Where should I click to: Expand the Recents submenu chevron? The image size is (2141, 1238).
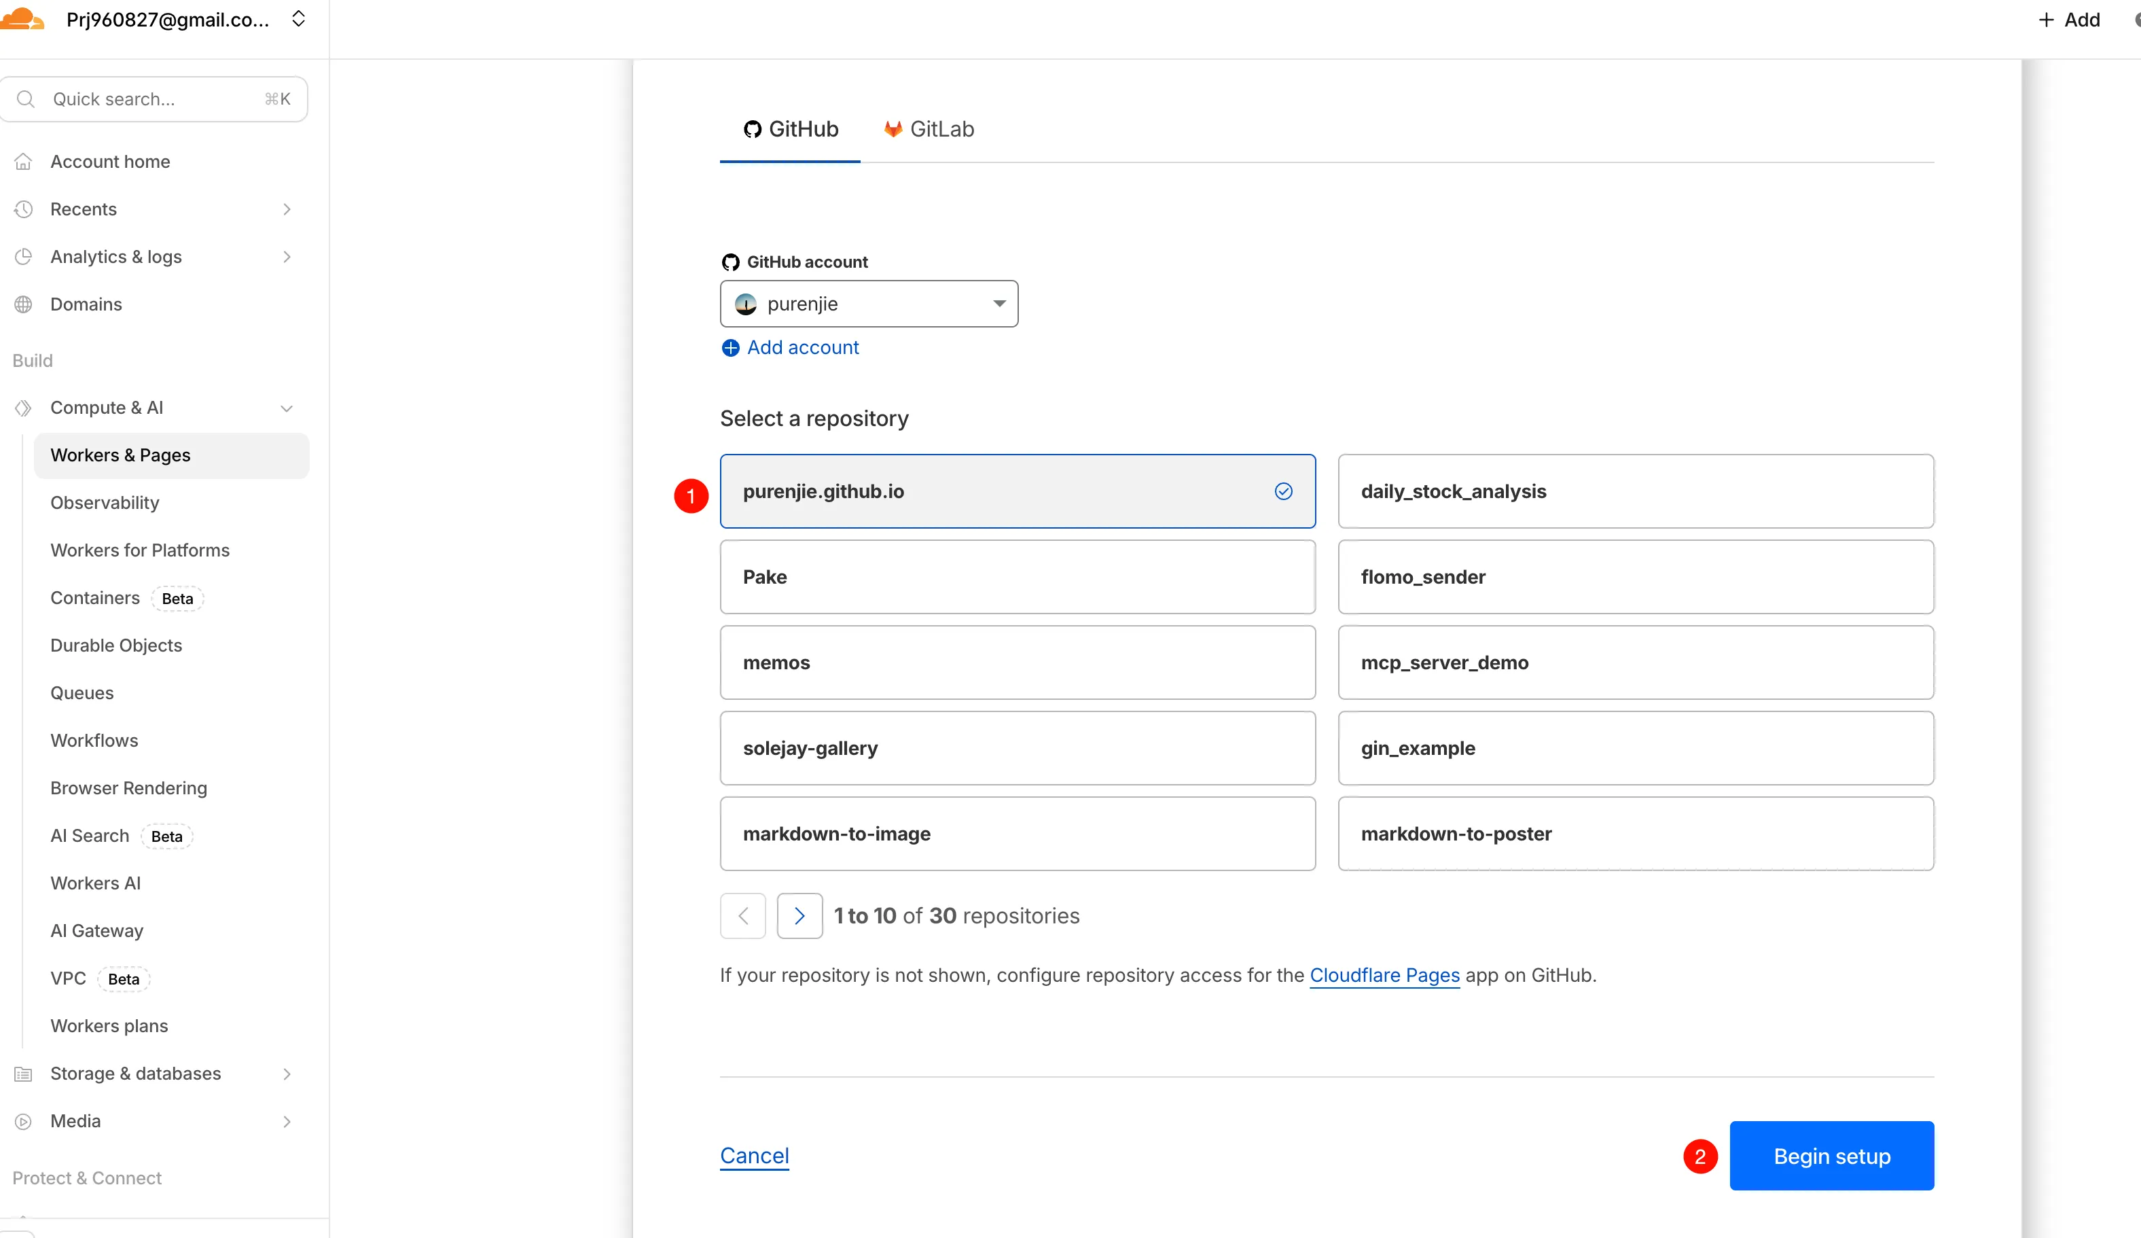(287, 209)
